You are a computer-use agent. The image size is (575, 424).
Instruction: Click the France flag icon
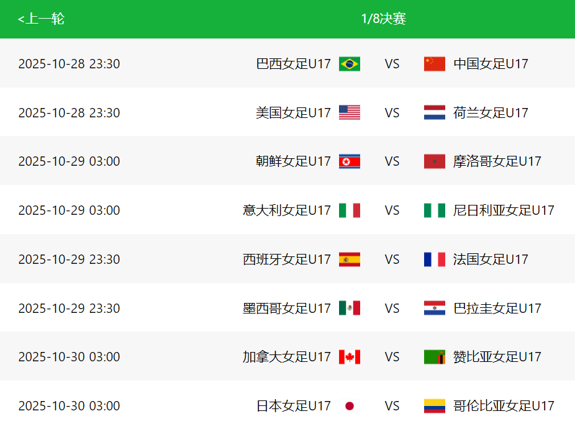434,259
